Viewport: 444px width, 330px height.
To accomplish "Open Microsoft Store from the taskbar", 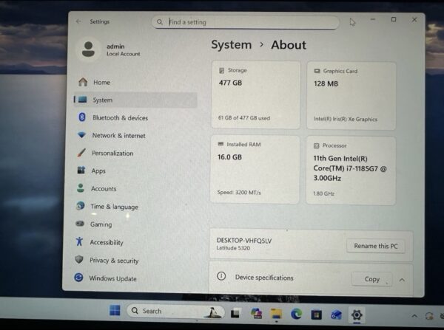I will (316, 314).
